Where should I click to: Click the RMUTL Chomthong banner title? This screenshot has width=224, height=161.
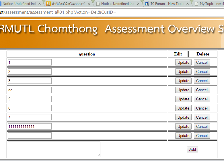pyautogui.click(x=48, y=29)
